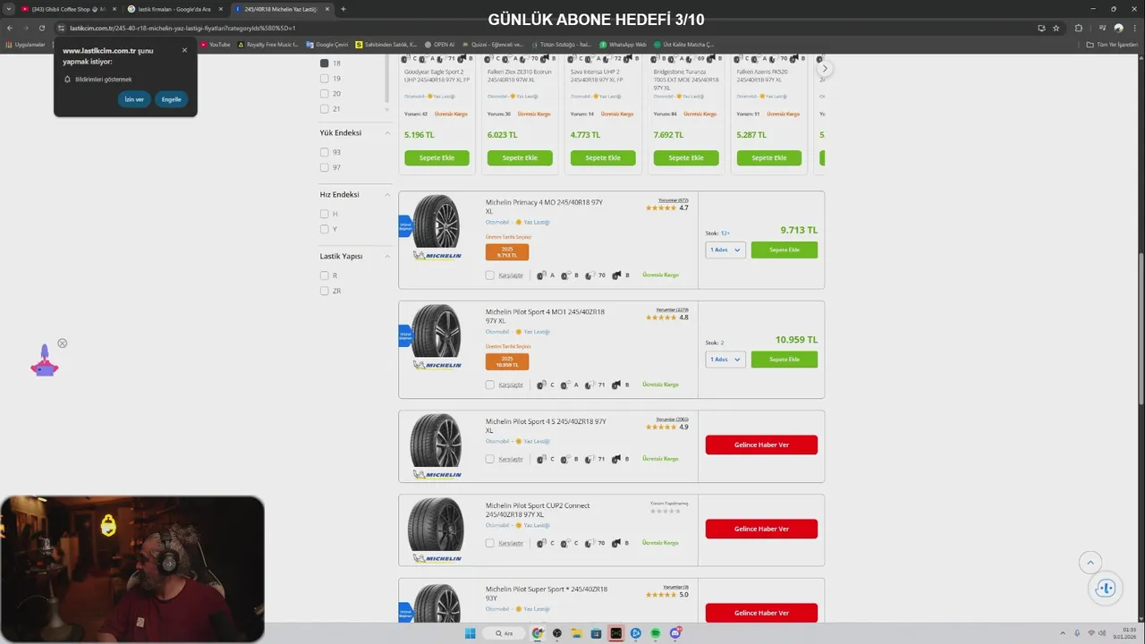Open quantity dropdown for Pilot Sport 4 MO1

tap(725, 360)
